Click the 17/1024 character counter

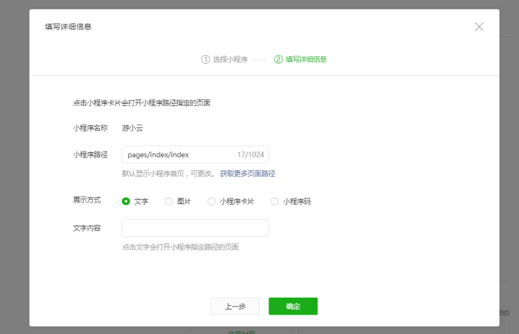251,154
